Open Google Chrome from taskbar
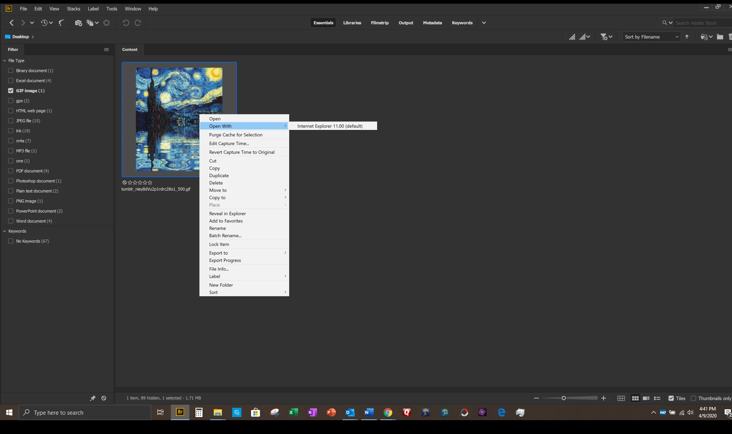This screenshot has height=434, width=732. (388, 412)
